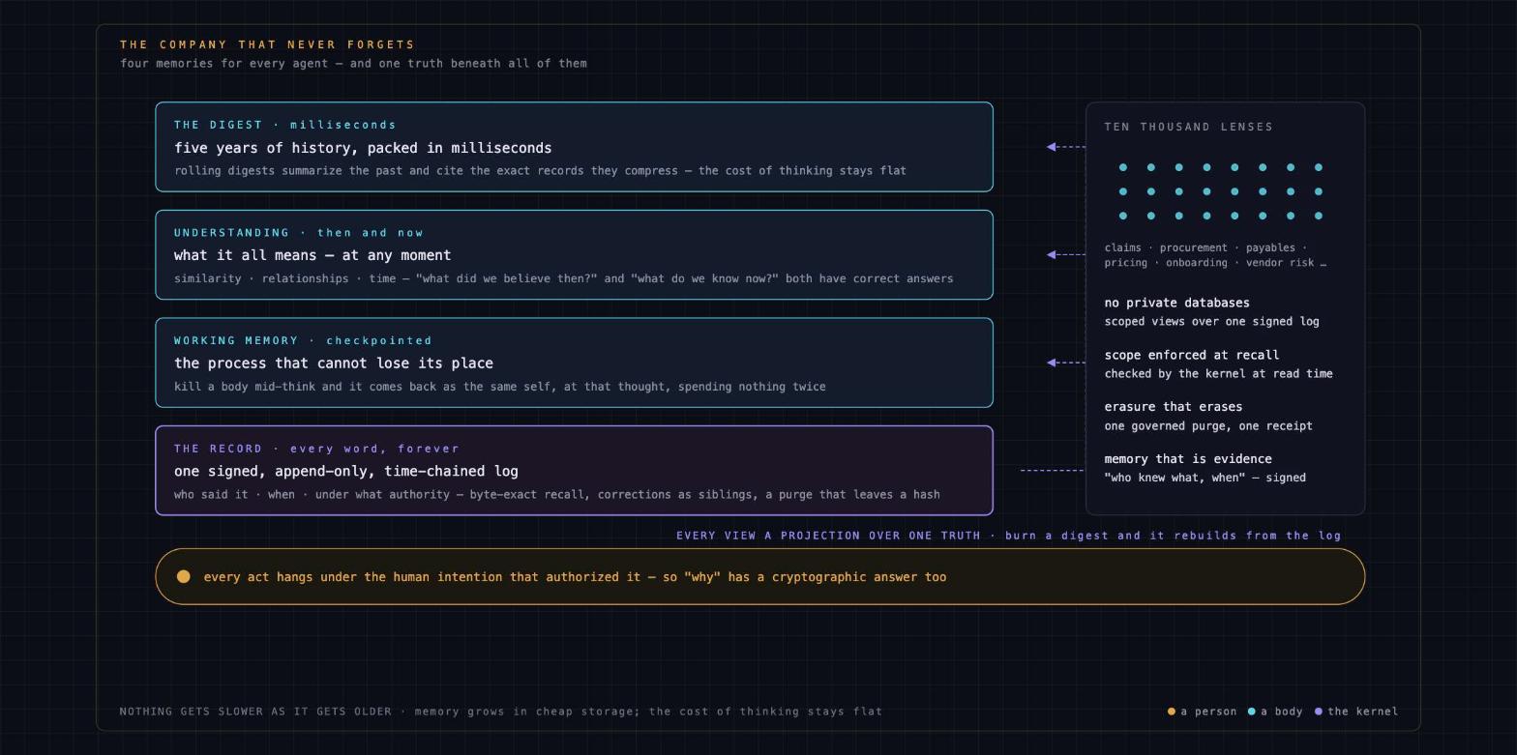Select the "four memories for every agent" subtitle
This screenshot has width=1517, height=755.
pyautogui.click(x=353, y=64)
